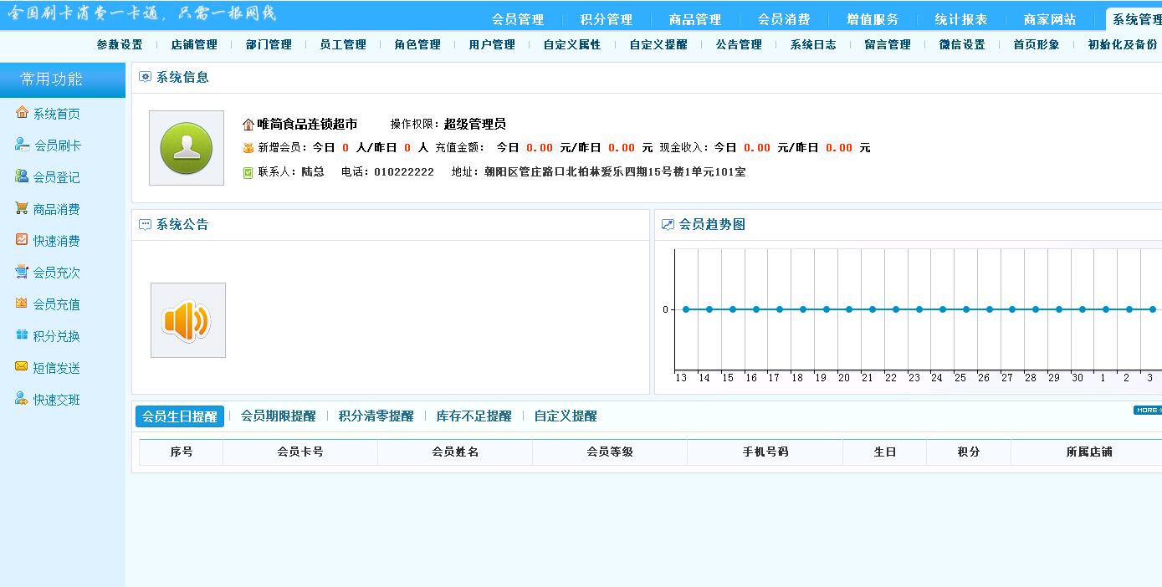Switch to the 库存不足提醒 tab
The height and width of the screenshot is (587, 1162).
click(474, 416)
